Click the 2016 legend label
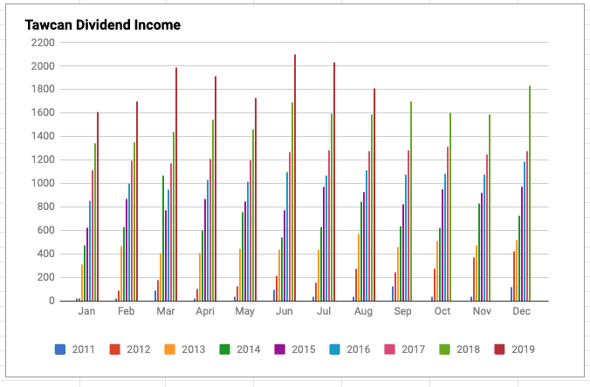Image resolution: width=590 pixels, height=387 pixels. click(x=358, y=350)
